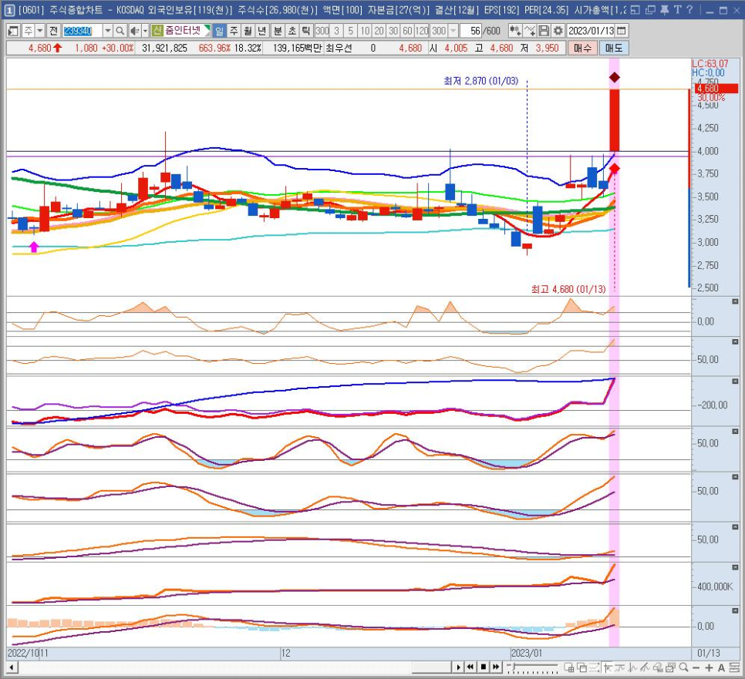The width and height of the screenshot is (745, 679).
Task: Click the sell (매도) button
Action: click(x=615, y=48)
